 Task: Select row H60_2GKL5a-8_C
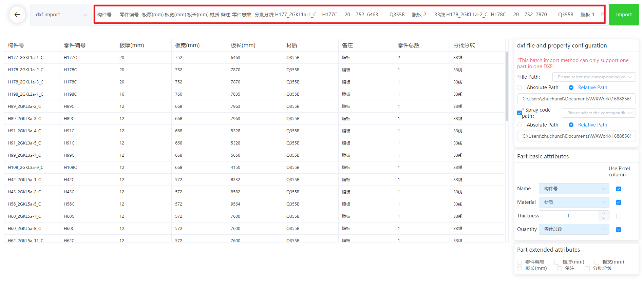(255, 229)
